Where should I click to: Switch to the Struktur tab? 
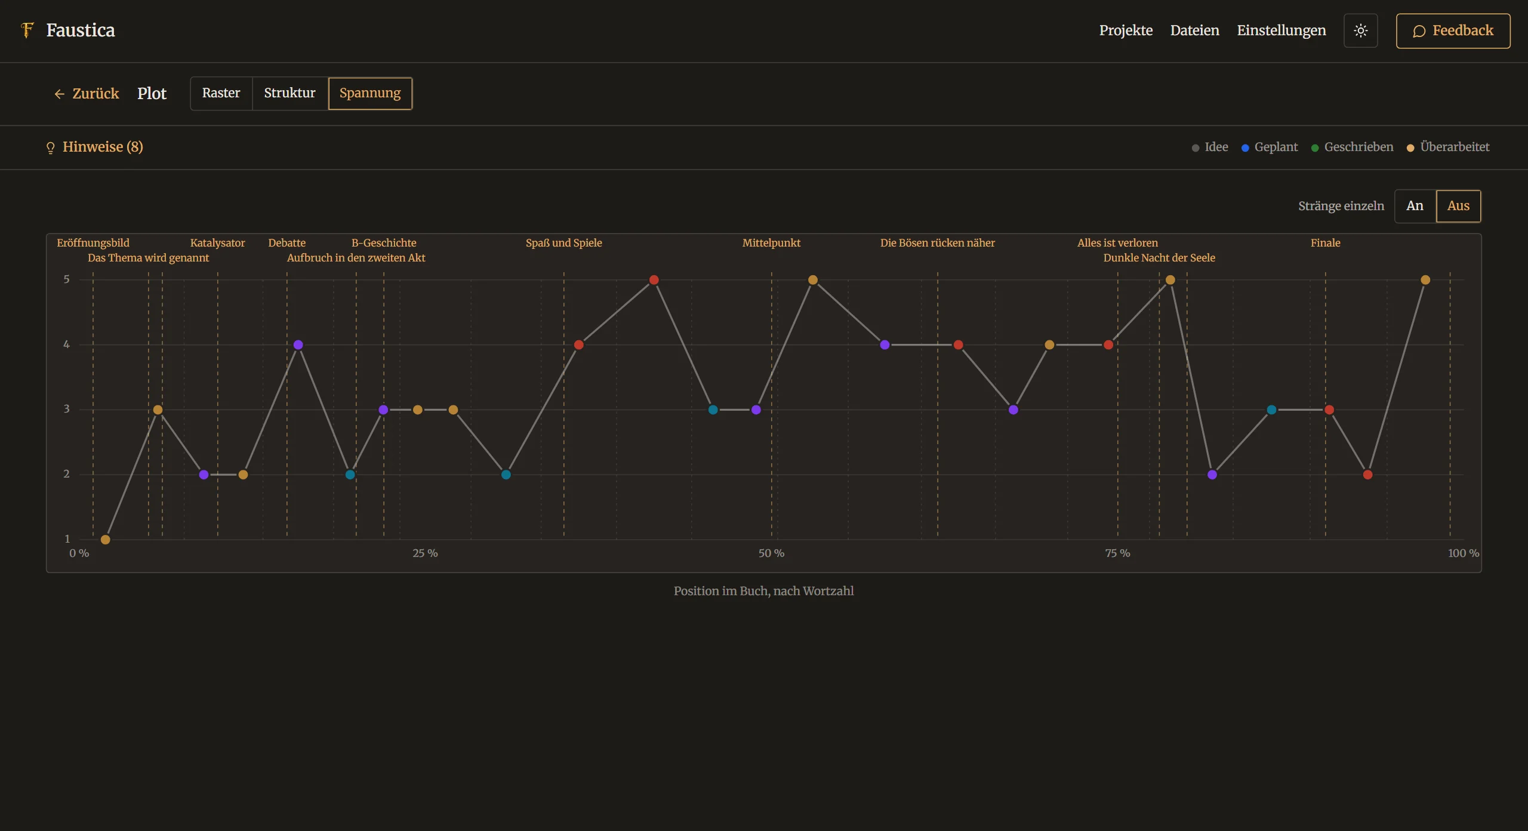(289, 93)
